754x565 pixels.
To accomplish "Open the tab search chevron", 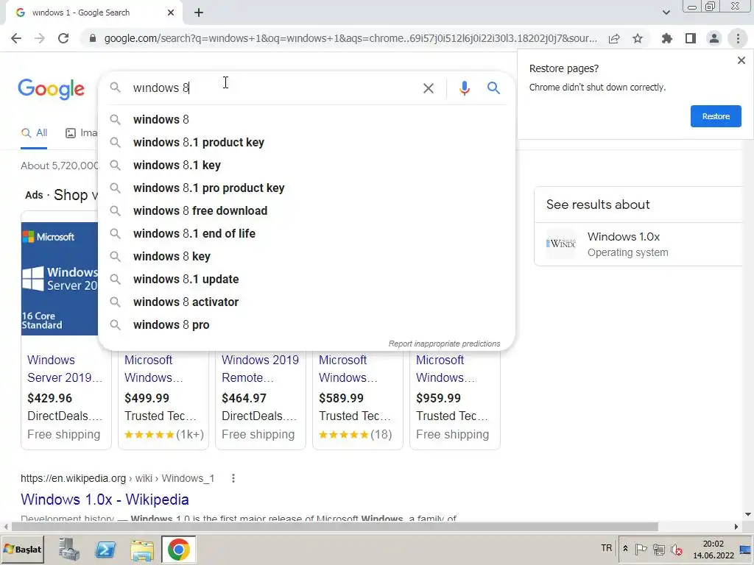I will click(x=666, y=13).
